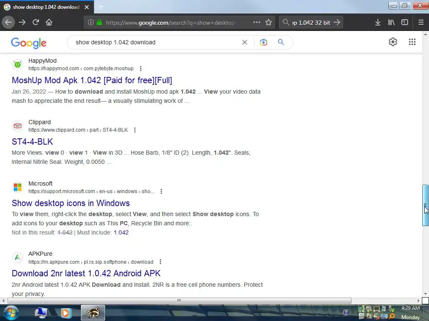The width and height of the screenshot is (429, 321).
Task: Click the horizontal scrollbar thumb
Action: pos(179,301)
